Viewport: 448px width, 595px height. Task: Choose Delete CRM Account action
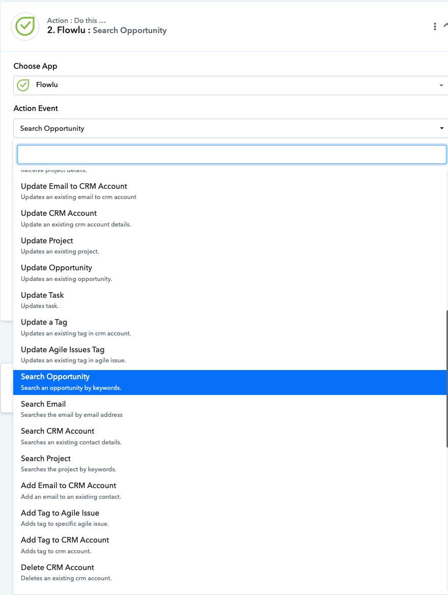pyautogui.click(x=230, y=572)
